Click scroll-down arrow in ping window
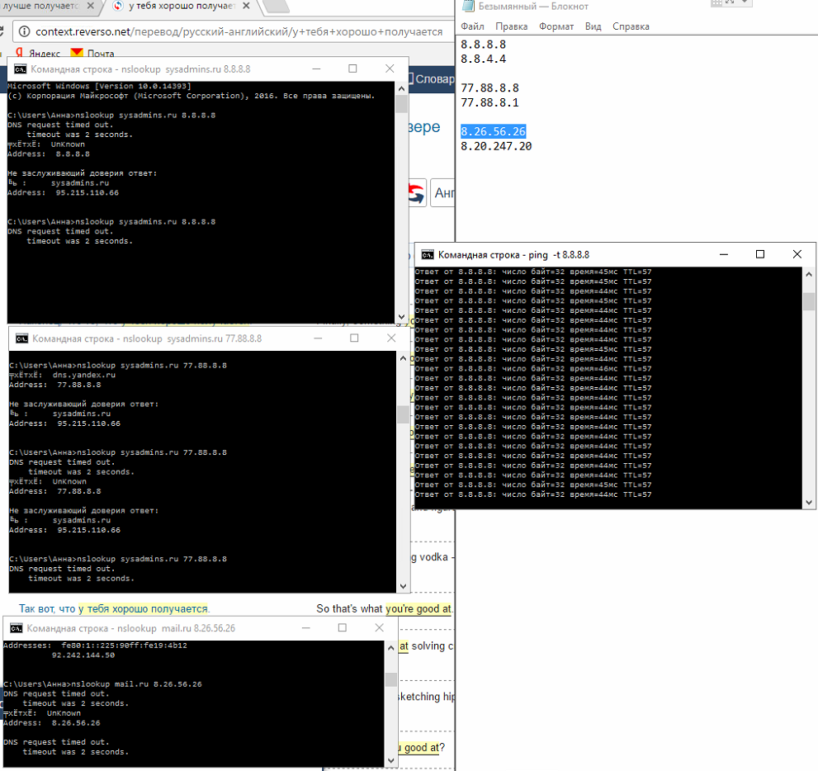Image resolution: width=818 pixels, height=771 pixels. point(809,503)
